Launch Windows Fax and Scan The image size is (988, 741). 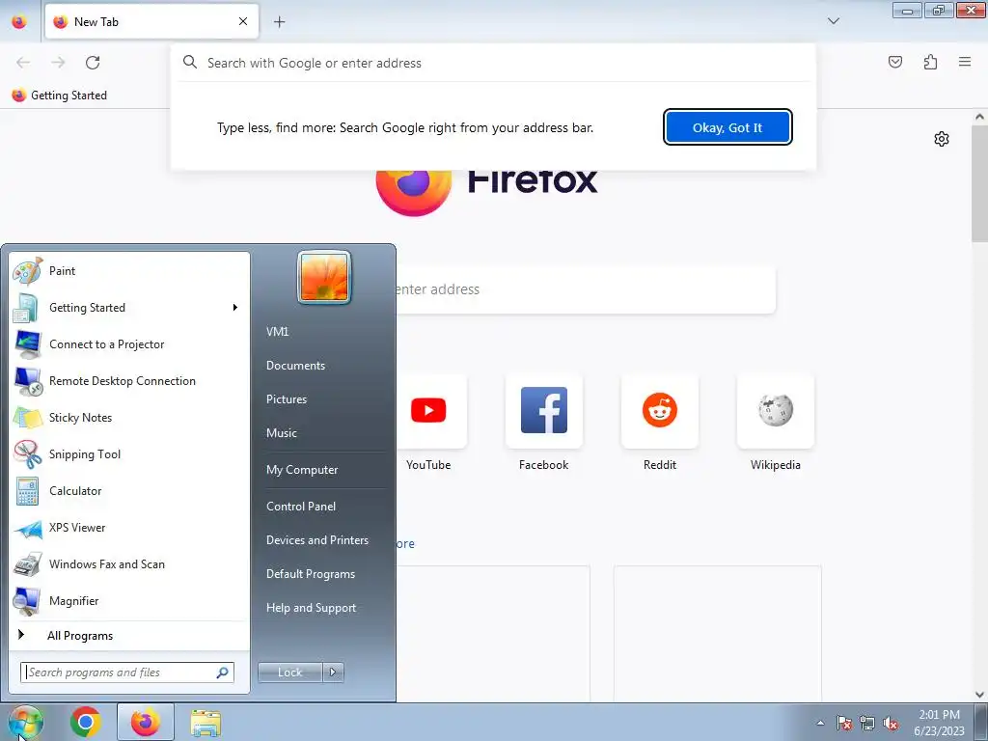click(x=129, y=563)
